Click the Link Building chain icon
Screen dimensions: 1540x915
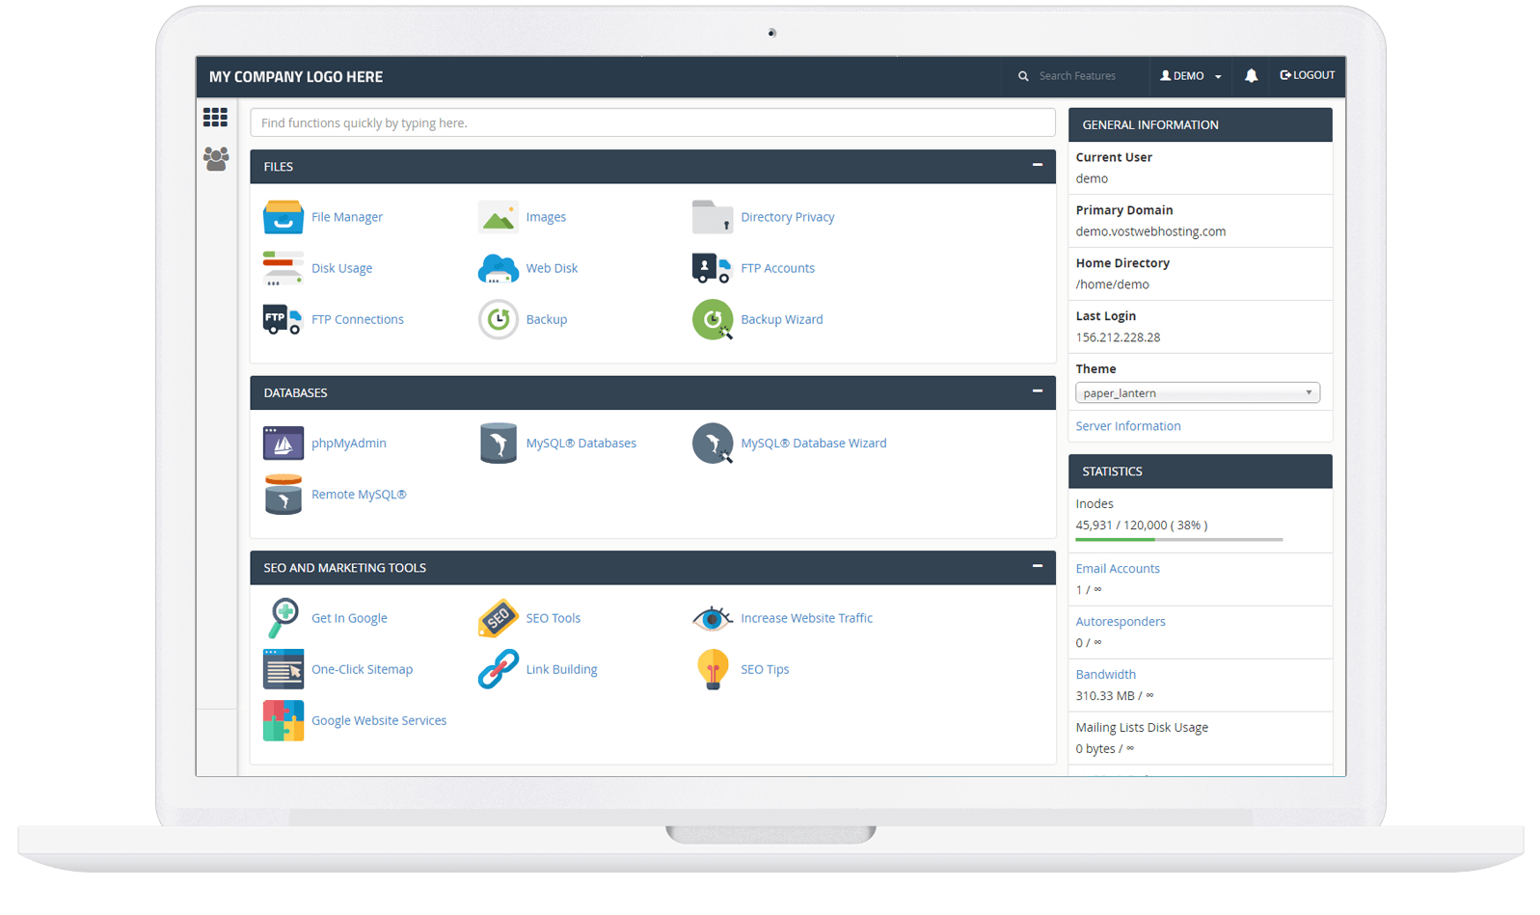pos(498,669)
